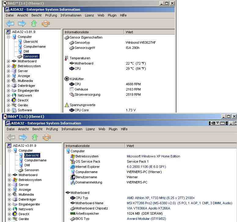Image resolution: width=237 pixels, height=222 pixels.
Task: Open the Informationen menu in the Bild4 AIDA32 window
Action: click(x=72, y=129)
